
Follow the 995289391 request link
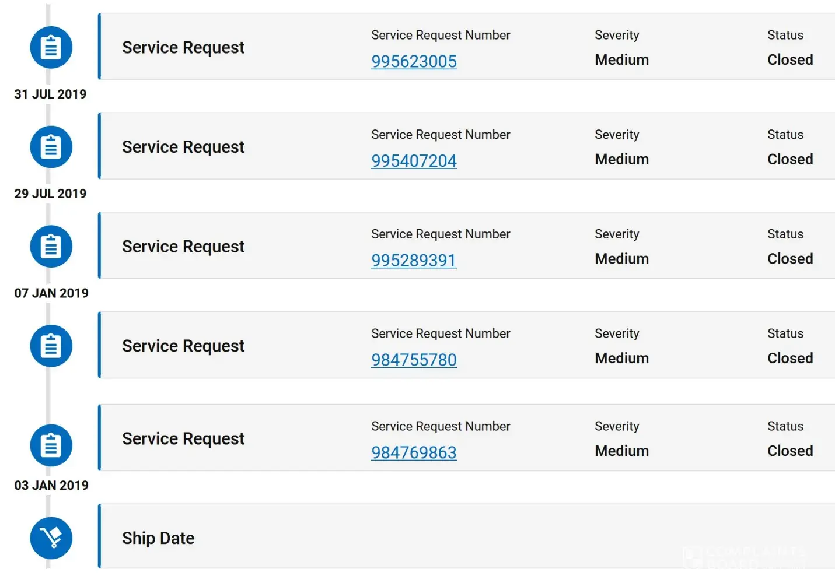click(x=414, y=261)
